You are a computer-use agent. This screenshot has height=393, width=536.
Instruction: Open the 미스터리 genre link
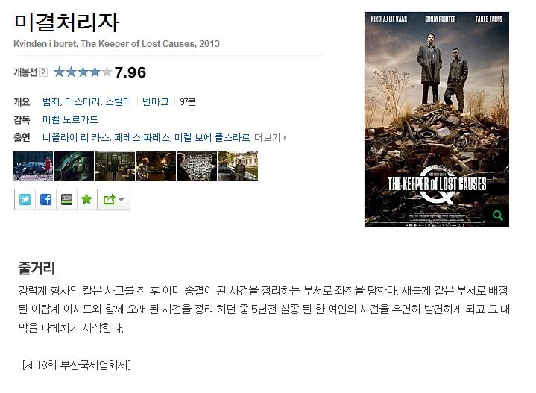[x=83, y=101]
